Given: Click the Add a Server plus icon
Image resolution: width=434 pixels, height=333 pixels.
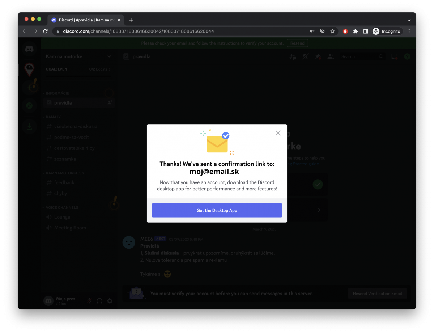Looking at the screenshot, I should pyautogui.click(x=29, y=87).
